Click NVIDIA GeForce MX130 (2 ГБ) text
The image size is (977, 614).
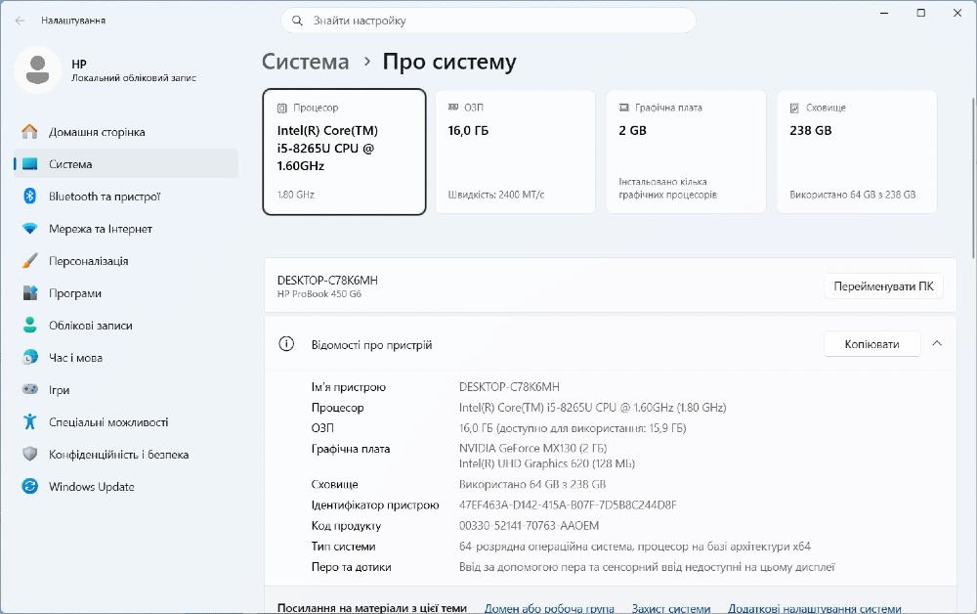click(532, 448)
